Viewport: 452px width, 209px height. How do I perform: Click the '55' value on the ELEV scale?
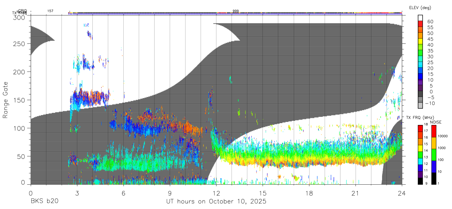pos(430,27)
